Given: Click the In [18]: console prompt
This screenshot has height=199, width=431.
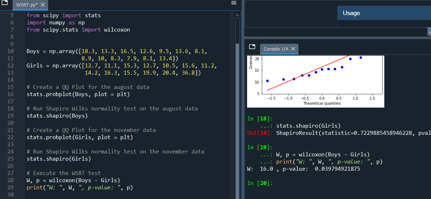Looking at the screenshot, I should coord(260,119).
